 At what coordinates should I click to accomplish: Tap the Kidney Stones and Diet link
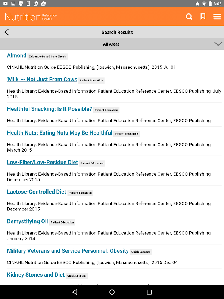click(x=36, y=275)
